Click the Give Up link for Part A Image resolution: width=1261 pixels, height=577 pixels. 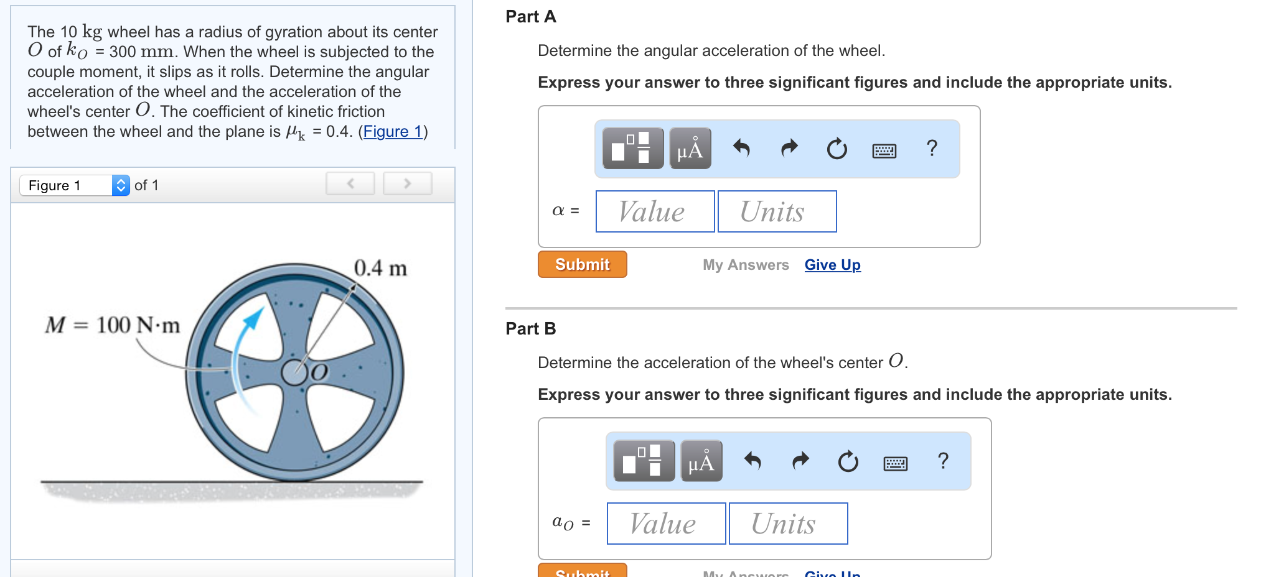pos(832,265)
